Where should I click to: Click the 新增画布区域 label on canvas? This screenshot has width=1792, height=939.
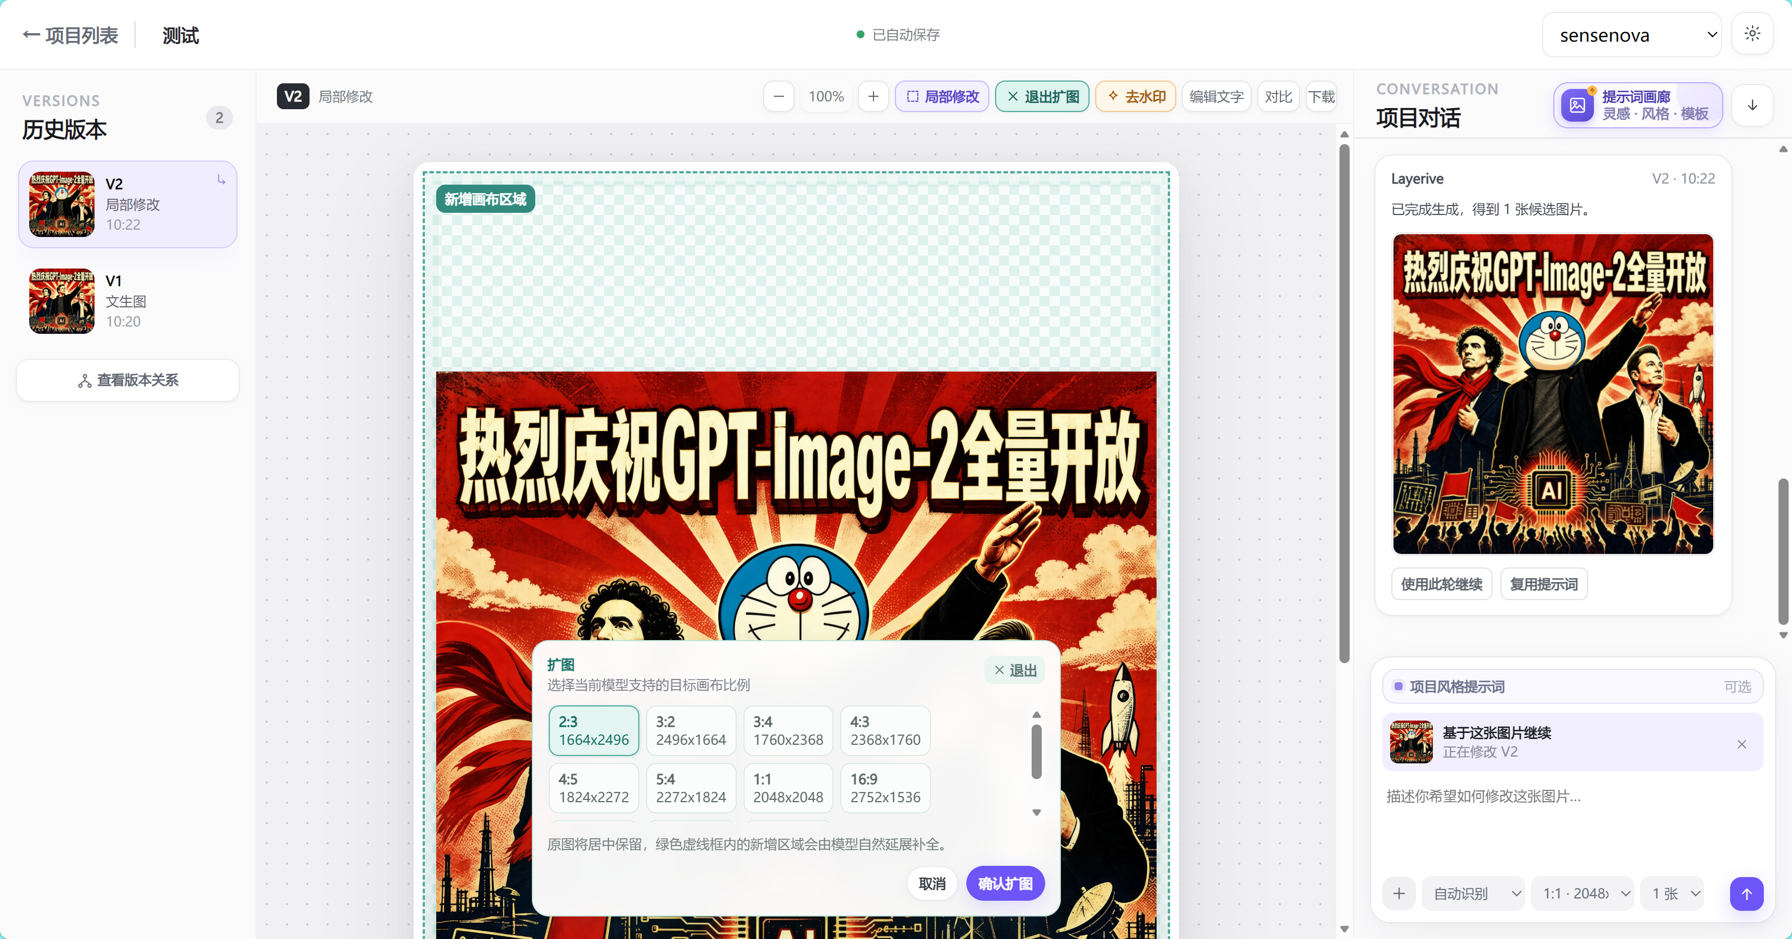coord(485,199)
